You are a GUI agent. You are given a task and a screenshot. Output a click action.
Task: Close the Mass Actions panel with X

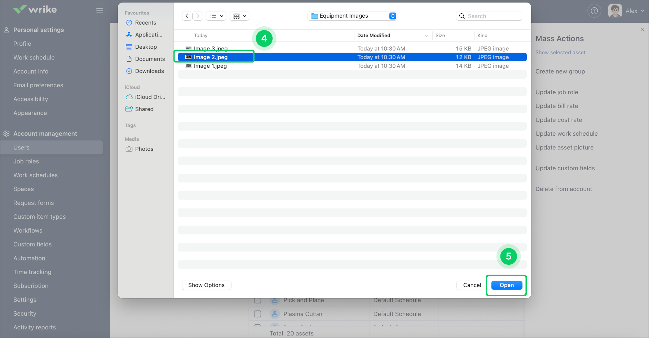point(642,30)
